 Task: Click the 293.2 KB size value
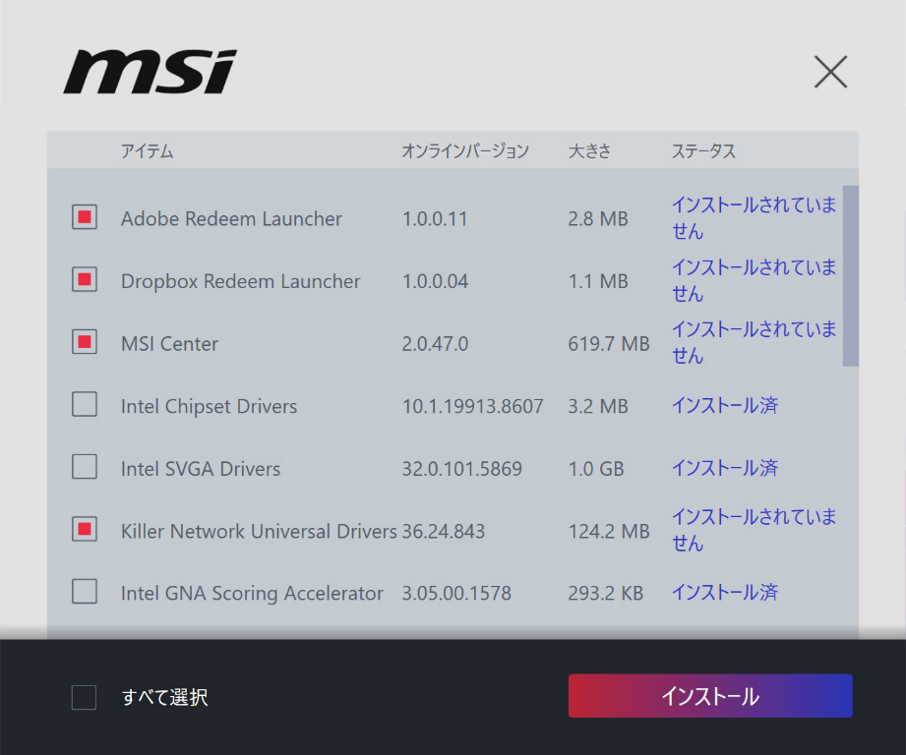coord(606,593)
